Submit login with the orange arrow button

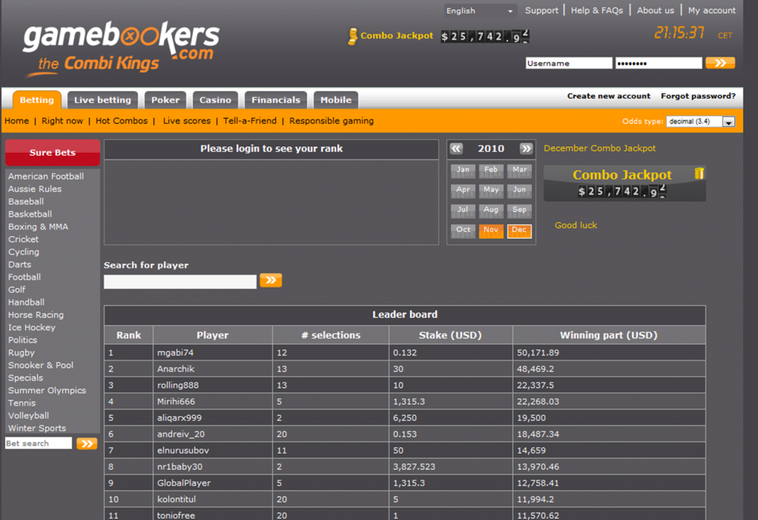pyautogui.click(x=720, y=63)
